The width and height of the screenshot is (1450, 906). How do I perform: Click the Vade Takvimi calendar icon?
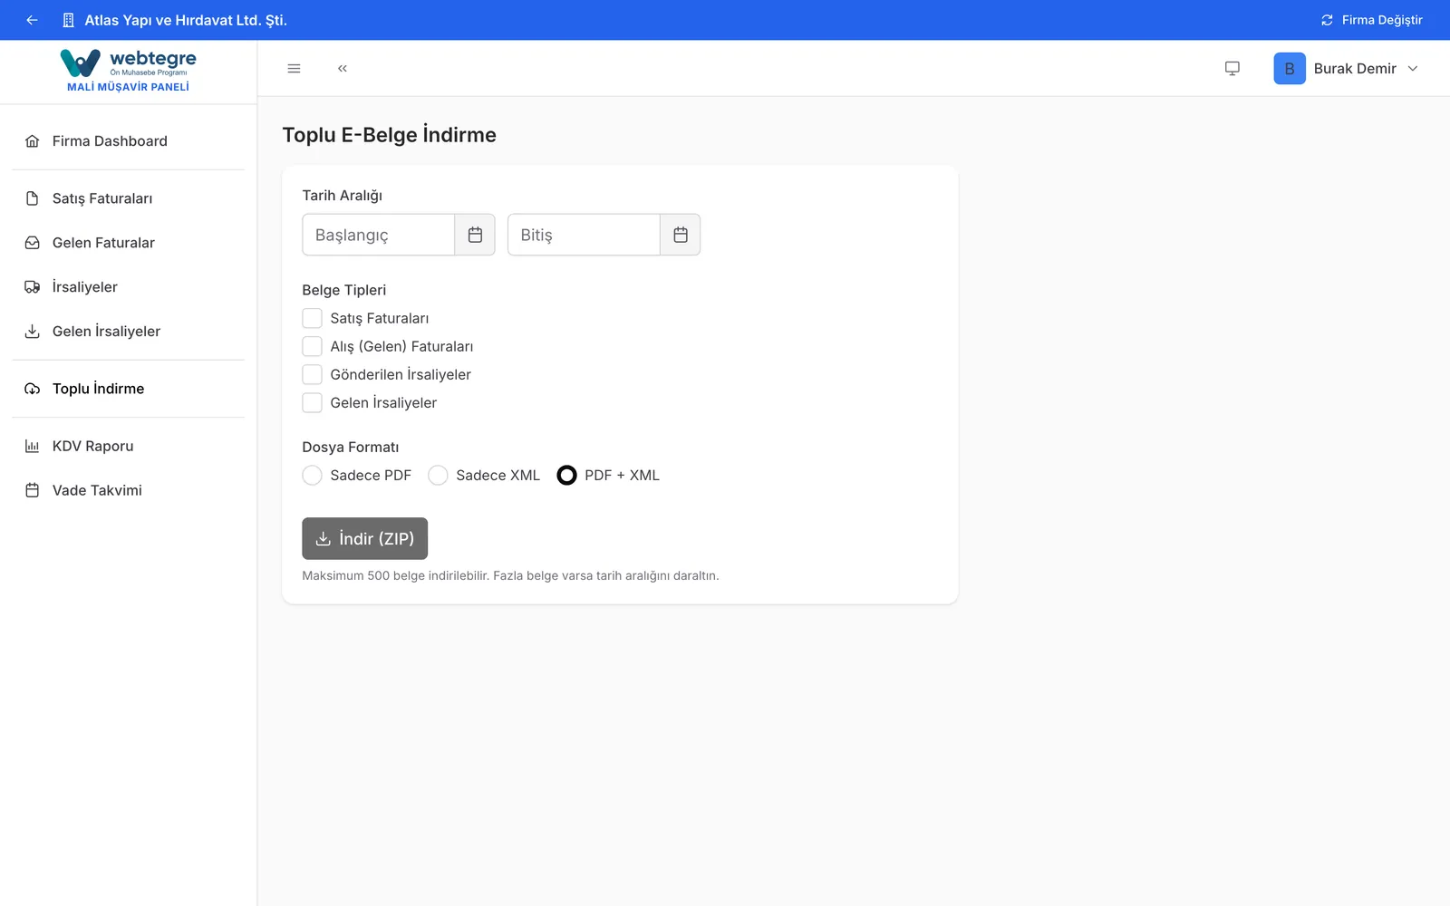pos(33,490)
